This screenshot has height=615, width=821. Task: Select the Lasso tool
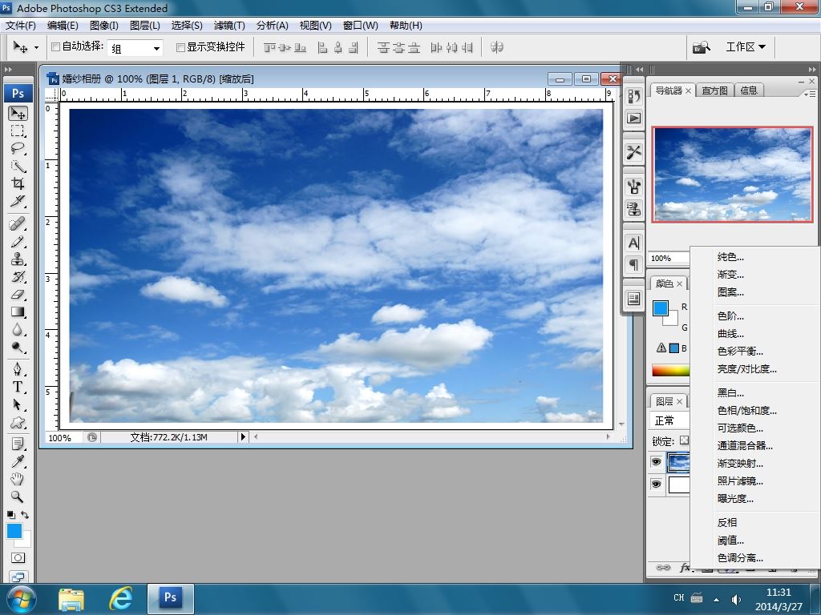click(x=18, y=148)
